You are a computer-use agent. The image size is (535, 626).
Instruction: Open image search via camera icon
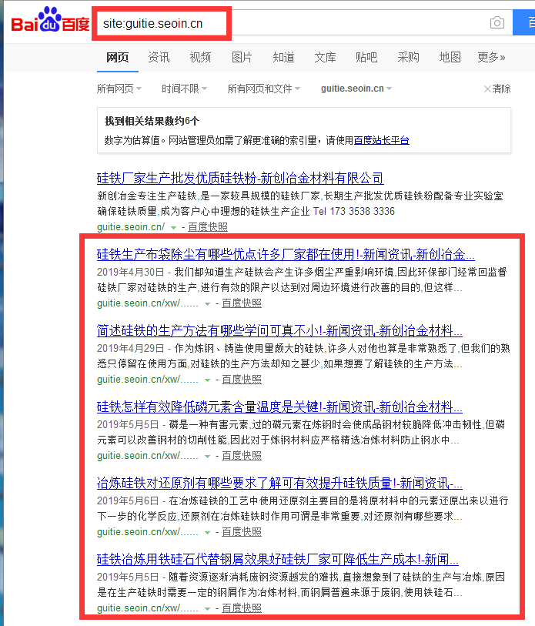tap(497, 22)
